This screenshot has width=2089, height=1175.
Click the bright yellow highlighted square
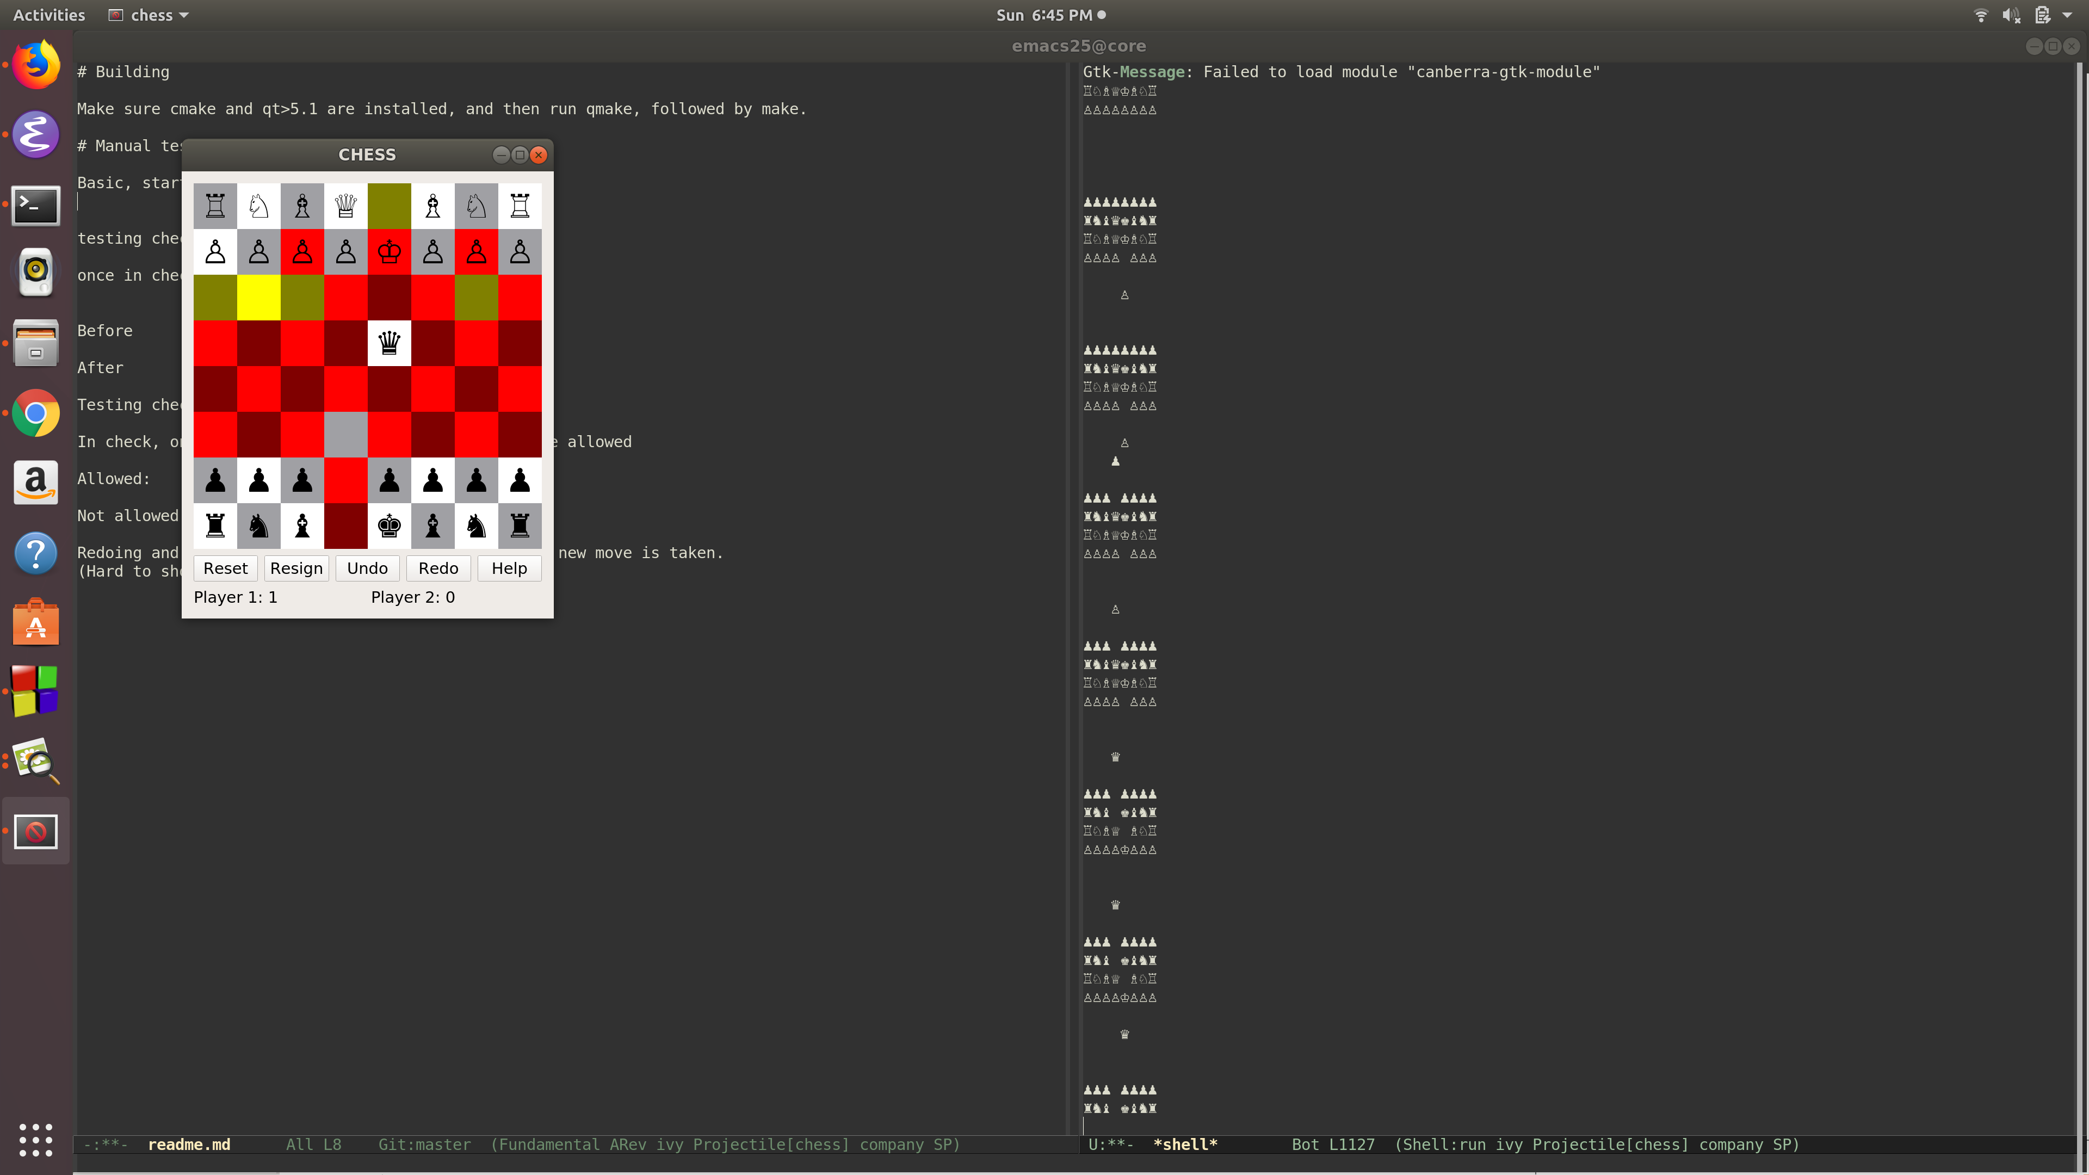(x=259, y=298)
